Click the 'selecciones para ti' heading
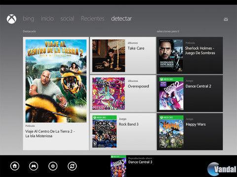The width and height of the screenshot is (237, 177). pos(168,31)
